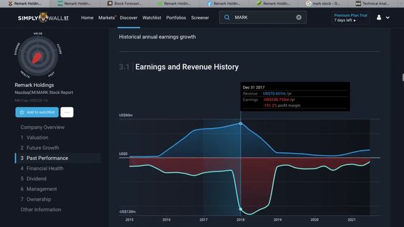Click the 2015 axis label

tap(129, 219)
